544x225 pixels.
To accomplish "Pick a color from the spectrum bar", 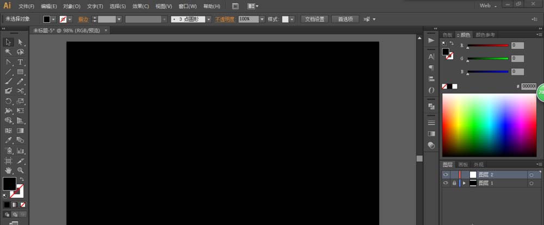I will [x=489, y=125].
